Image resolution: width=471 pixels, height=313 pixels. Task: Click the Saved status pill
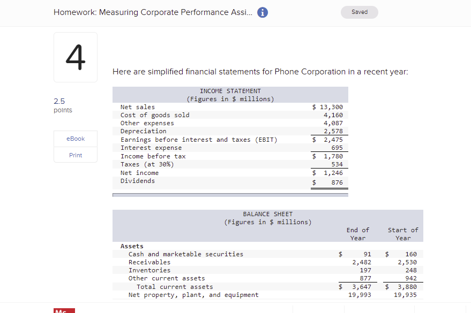point(359,12)
